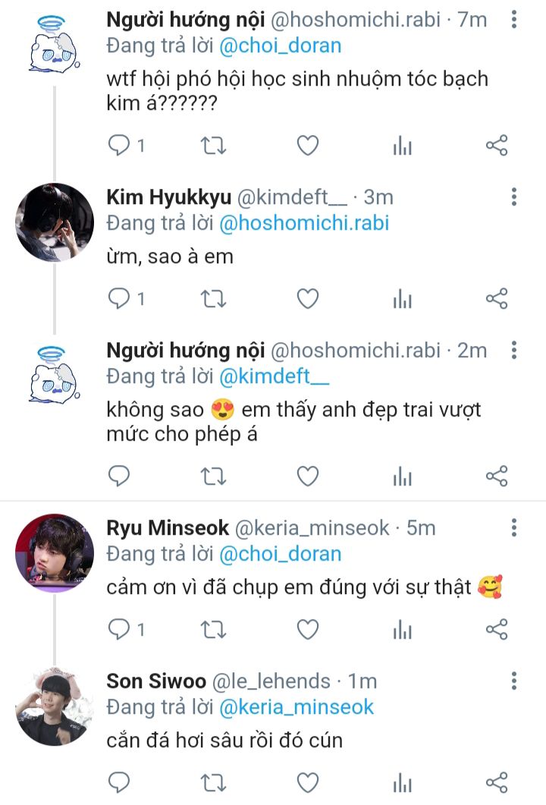View analytics for the "không sao" tweet
The image size is (546, 805).
point(402,476)
